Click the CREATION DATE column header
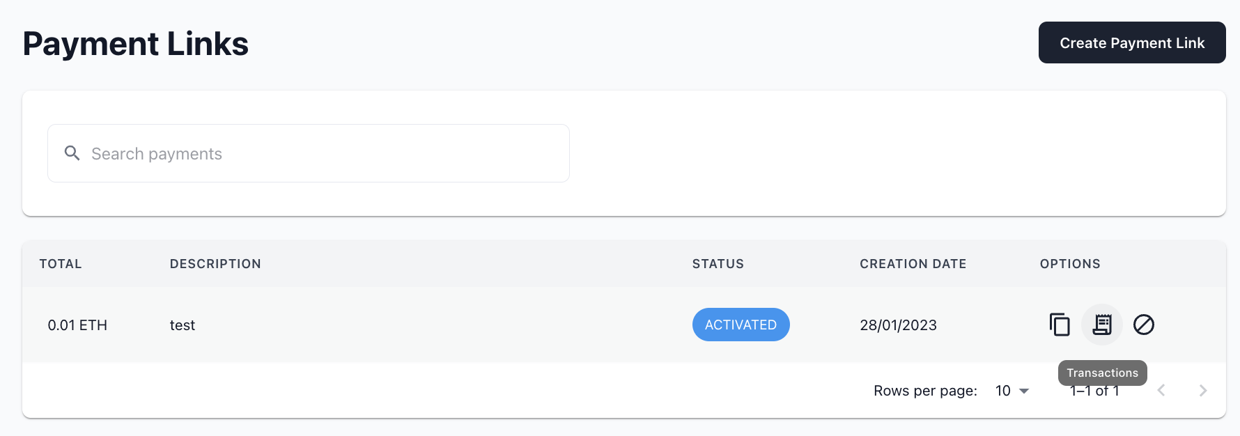The height and width of the screenshot is (436, 1240). [913, 264]
